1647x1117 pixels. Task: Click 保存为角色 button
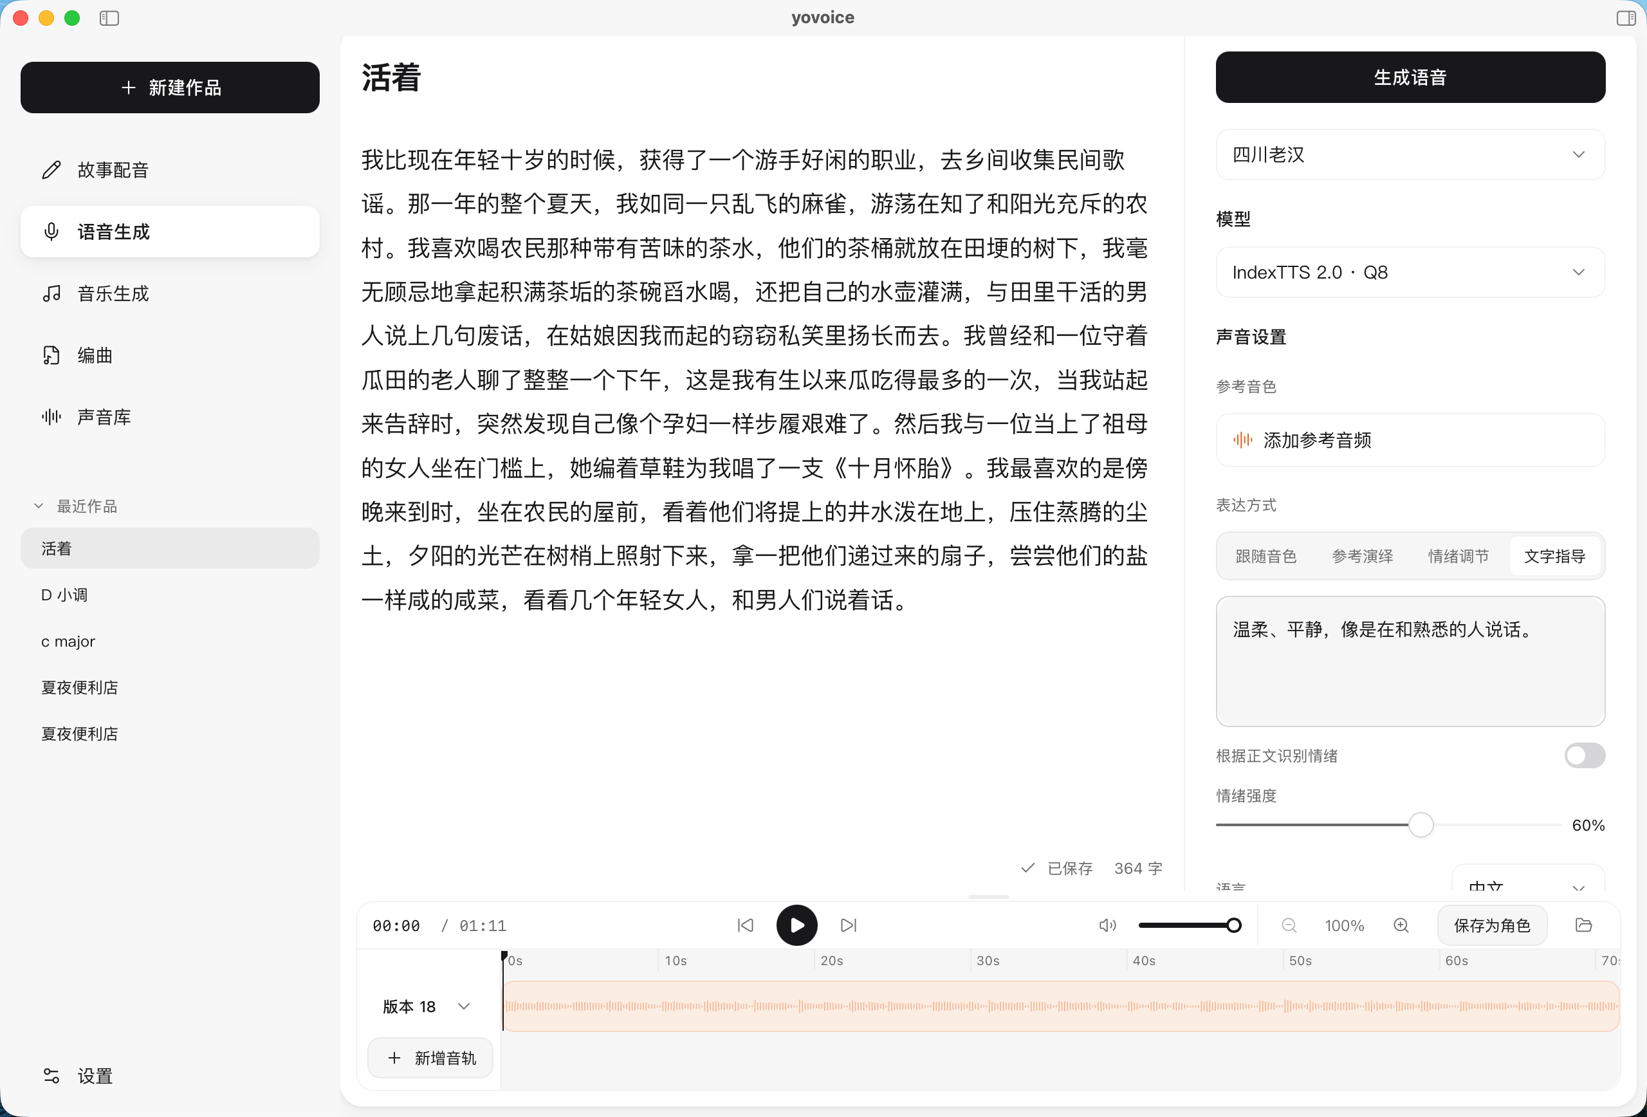point(1492,925)
